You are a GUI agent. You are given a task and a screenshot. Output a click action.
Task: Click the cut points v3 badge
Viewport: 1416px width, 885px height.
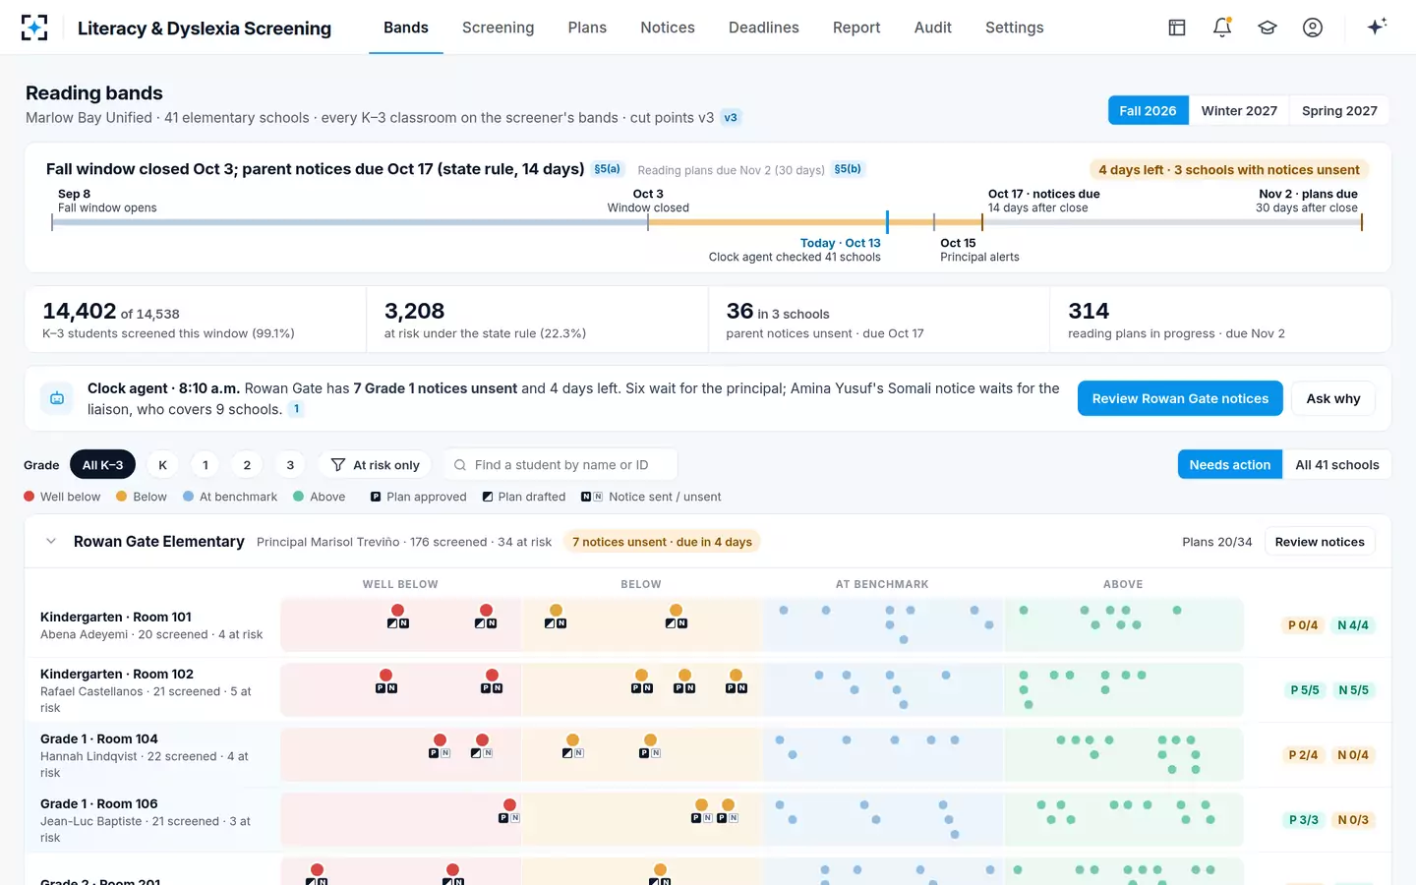[x=731, y=117]
